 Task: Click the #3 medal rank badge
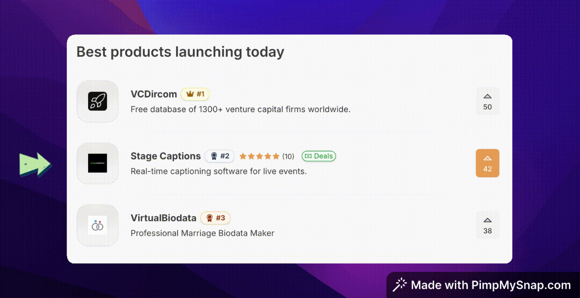point(215,218)
